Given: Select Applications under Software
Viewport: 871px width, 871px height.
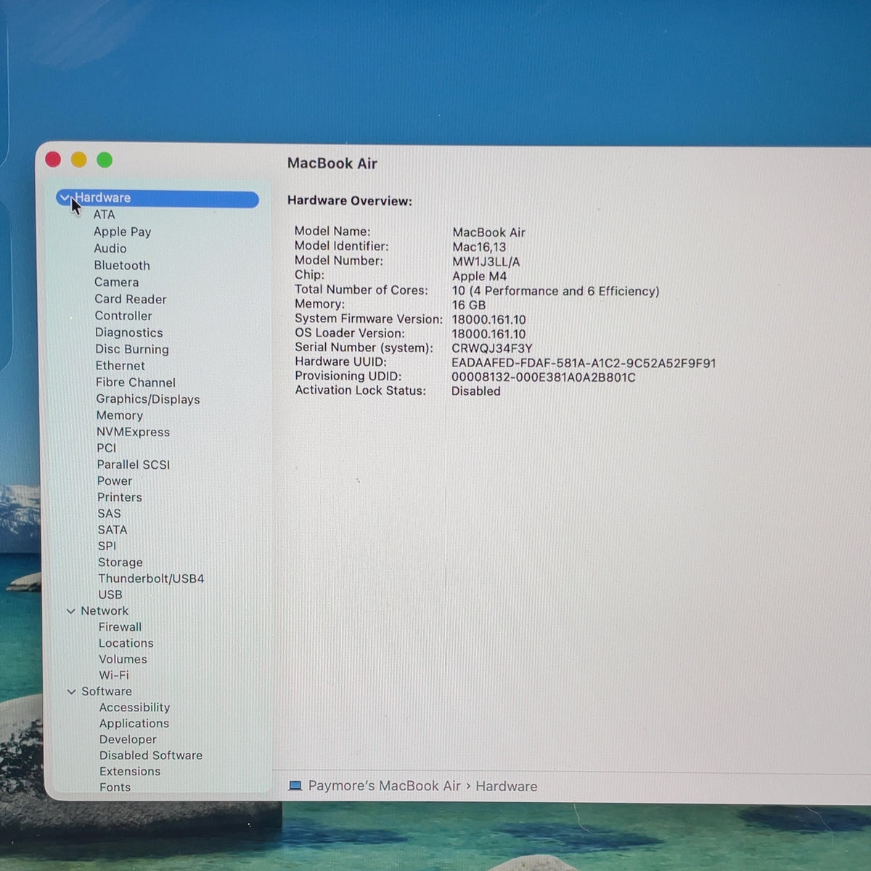Looking at the screenshot, I should click(134, 724).
